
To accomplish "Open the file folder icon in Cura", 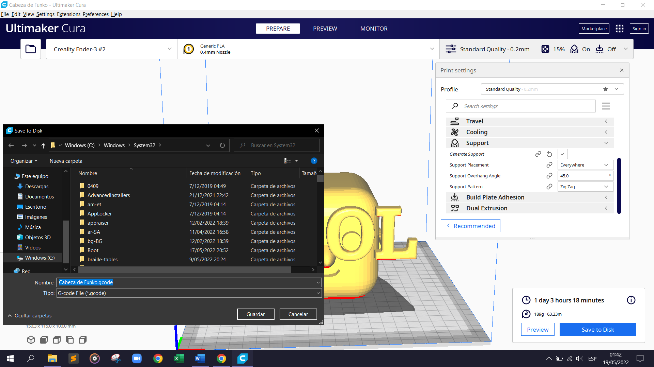I will coord(31,49).
